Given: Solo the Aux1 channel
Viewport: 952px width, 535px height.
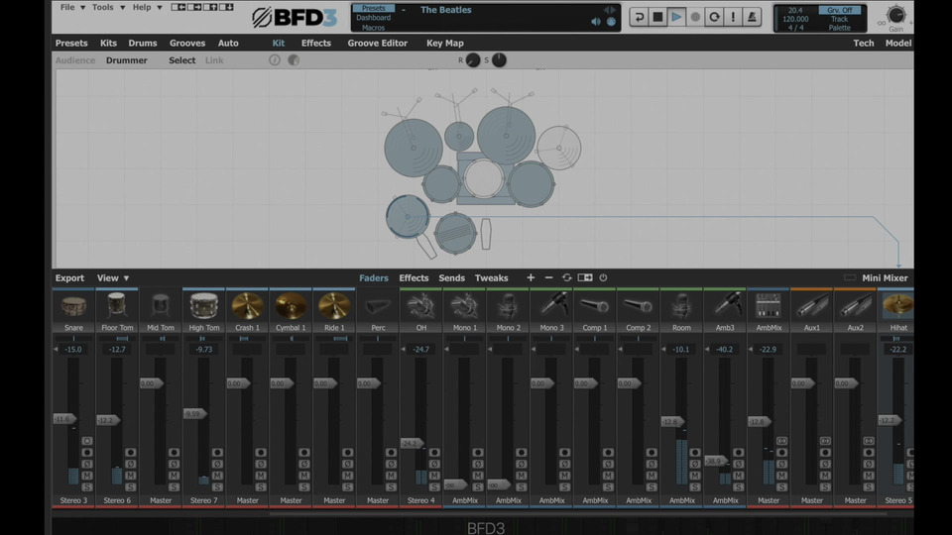Looking at the screenshot, I should [825, 487].
